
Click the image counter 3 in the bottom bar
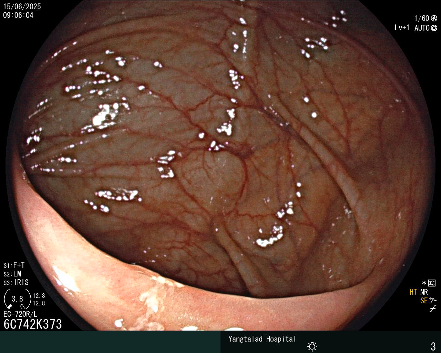click(433, 346)
